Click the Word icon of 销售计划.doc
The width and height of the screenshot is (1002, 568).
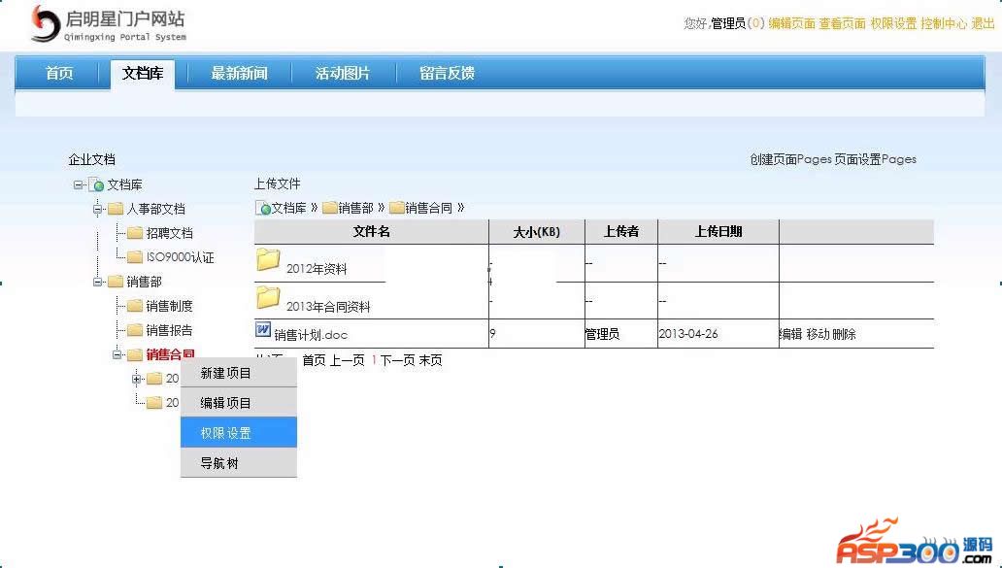(x=263, y=330)
